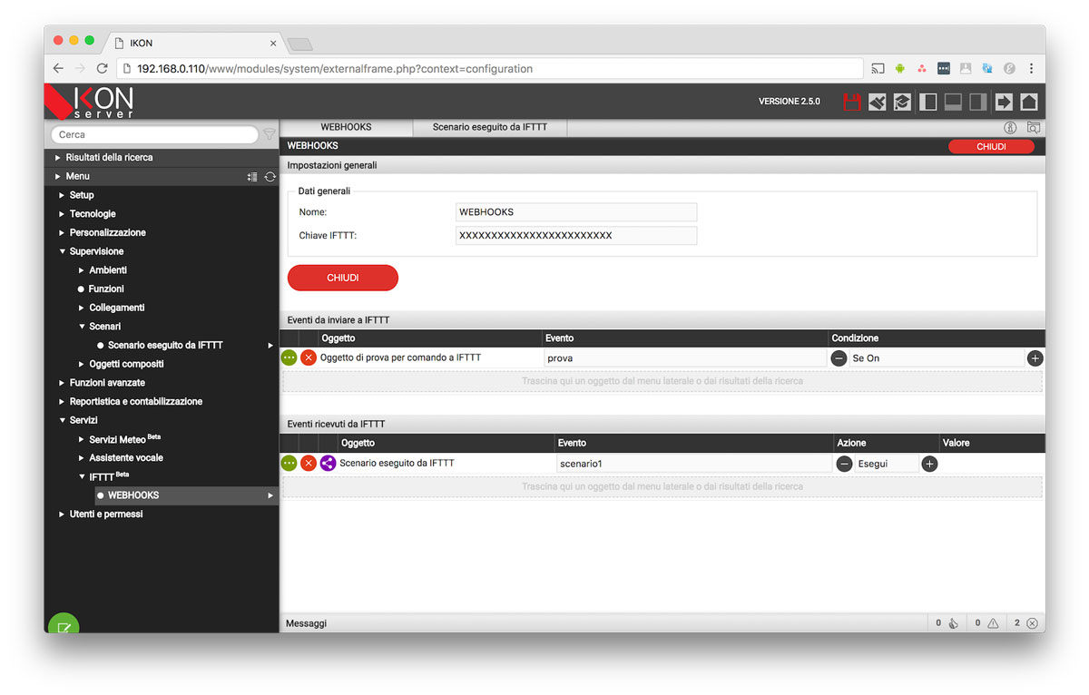Collapse the Servizi node
1089x695 pixels.
[x=62, y=420]
